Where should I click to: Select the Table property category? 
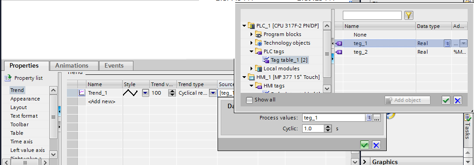[17, 133]
